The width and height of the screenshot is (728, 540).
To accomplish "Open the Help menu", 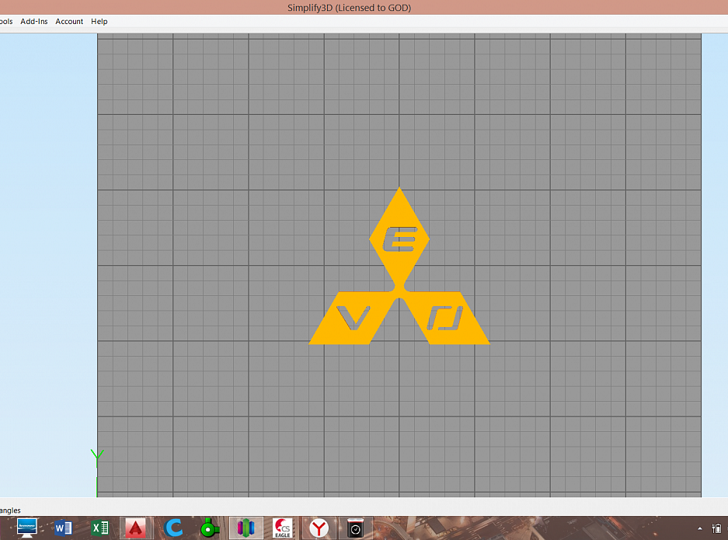I will click(x=99, y=21).
